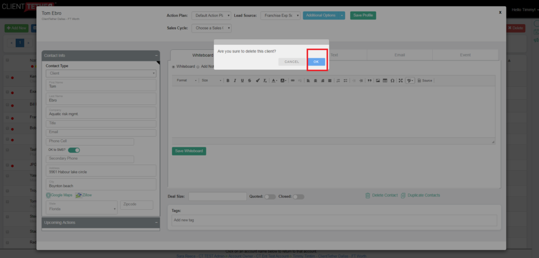Image resolution: width=539 pixels, height=258 pixels.
Task: Cancel the delete confirmation dialog
Action: coord(292,62)
